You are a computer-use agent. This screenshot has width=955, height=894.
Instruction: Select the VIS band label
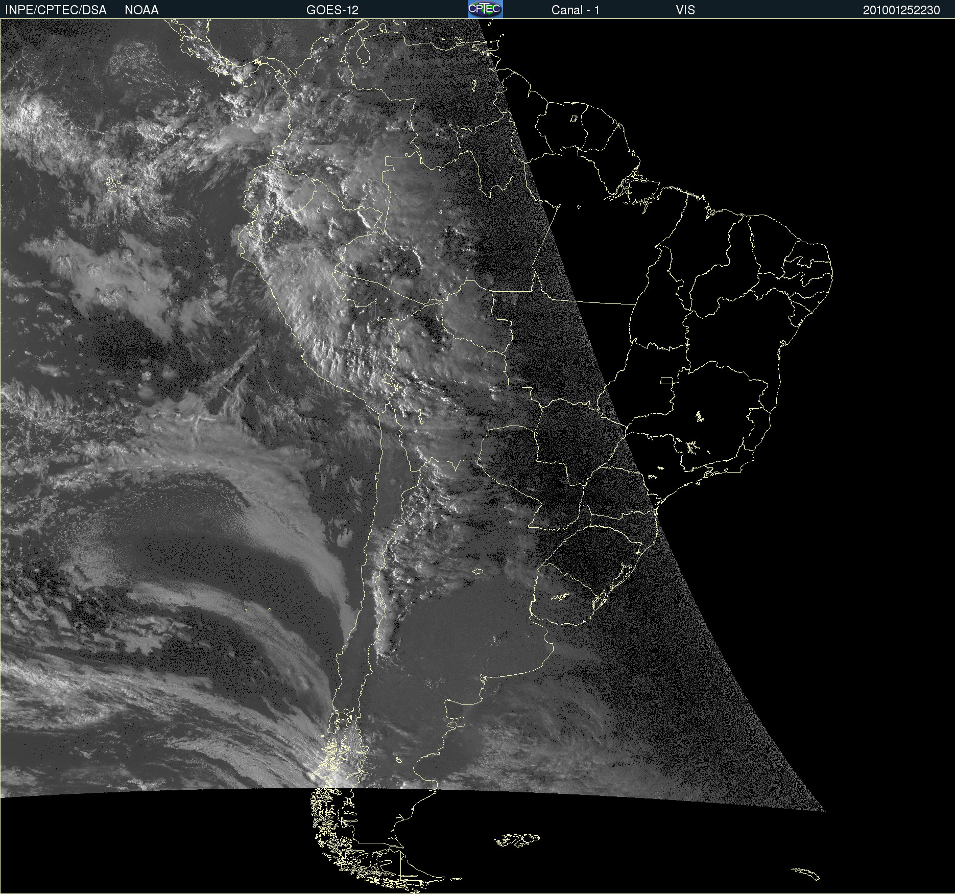pyautogui.click(x=685, y=10)
